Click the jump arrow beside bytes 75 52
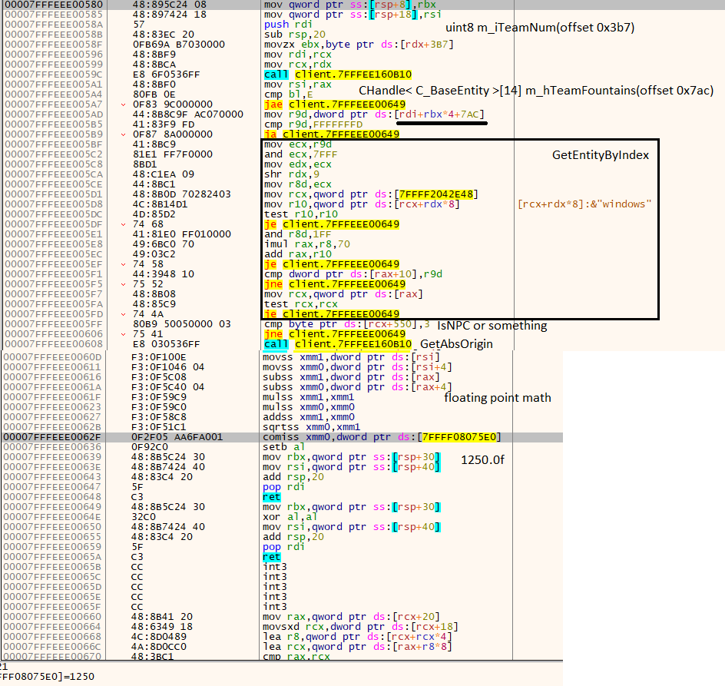Image resolution: width=725 pixels, height=686 pixels. pyautogui.click(x=124, y=284)
